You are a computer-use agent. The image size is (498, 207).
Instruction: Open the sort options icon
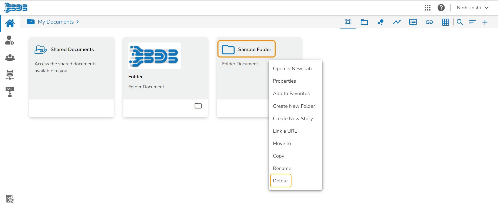click(472, 22)
